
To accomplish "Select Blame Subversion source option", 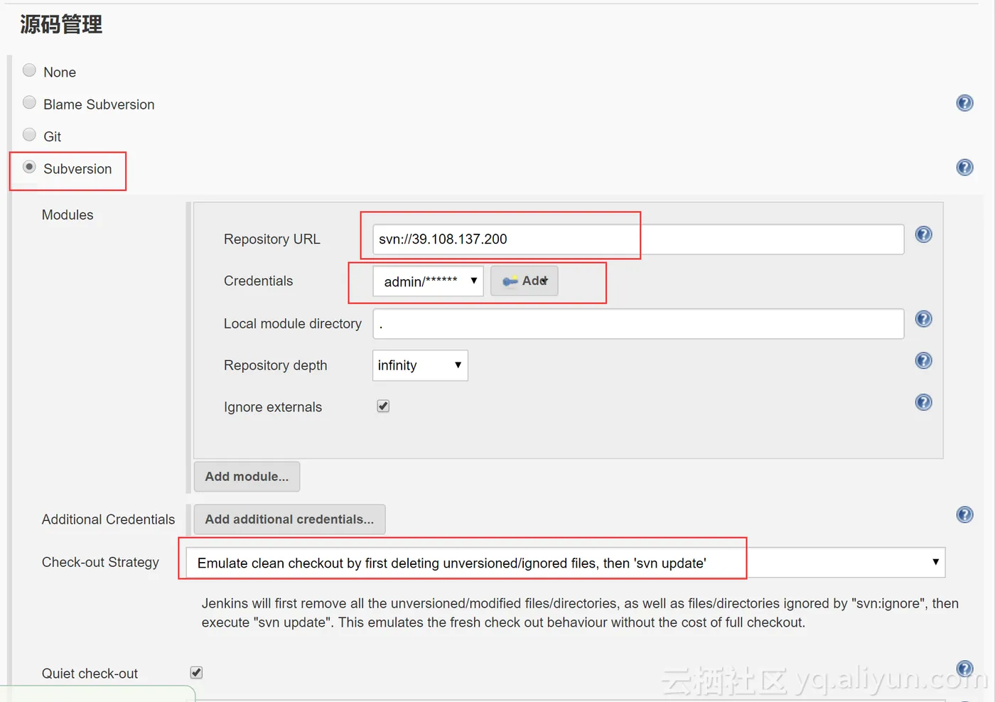I will (x=29, y=102).
